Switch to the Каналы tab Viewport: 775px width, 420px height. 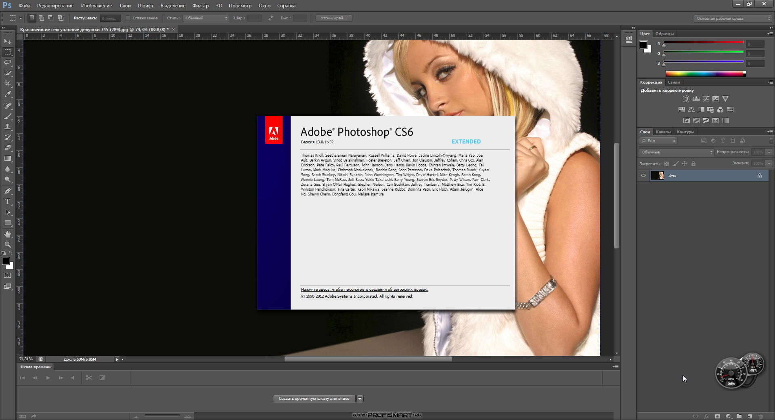pos(663,132)
